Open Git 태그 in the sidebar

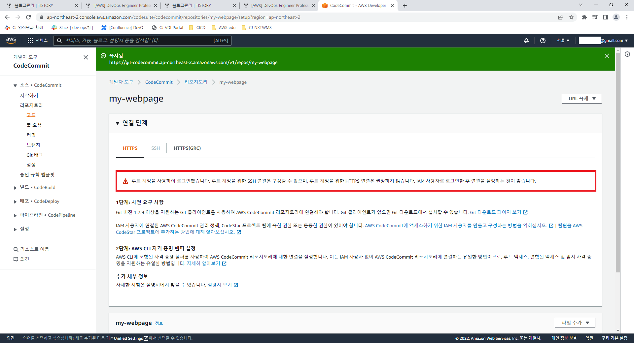pyautogui.click(x=35, y=155)
